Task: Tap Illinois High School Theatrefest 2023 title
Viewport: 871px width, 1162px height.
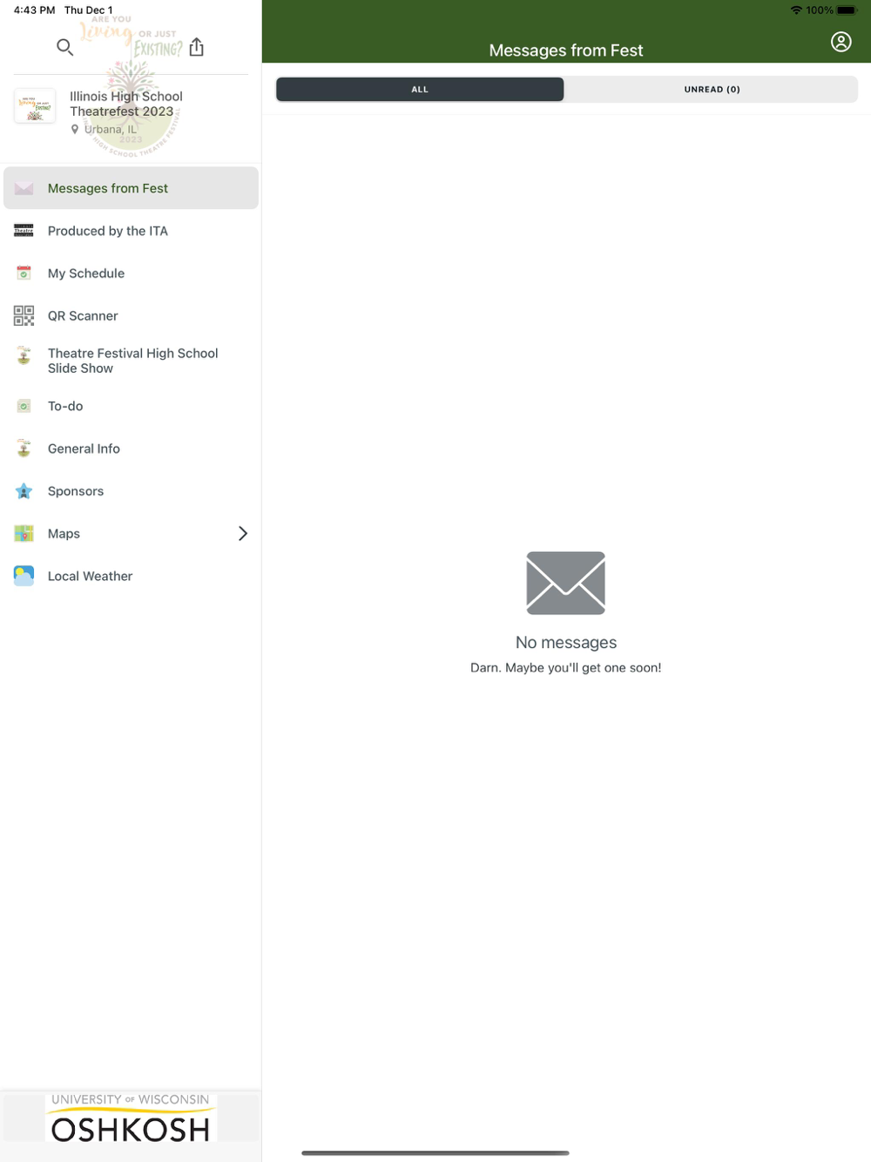Action: coord(126,104)
